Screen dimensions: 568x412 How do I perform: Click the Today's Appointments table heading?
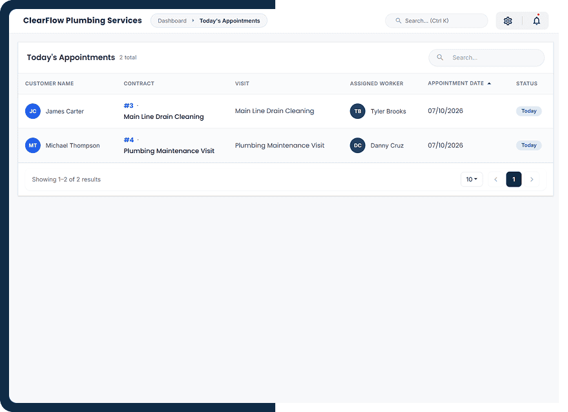click(x=70, y=57)
